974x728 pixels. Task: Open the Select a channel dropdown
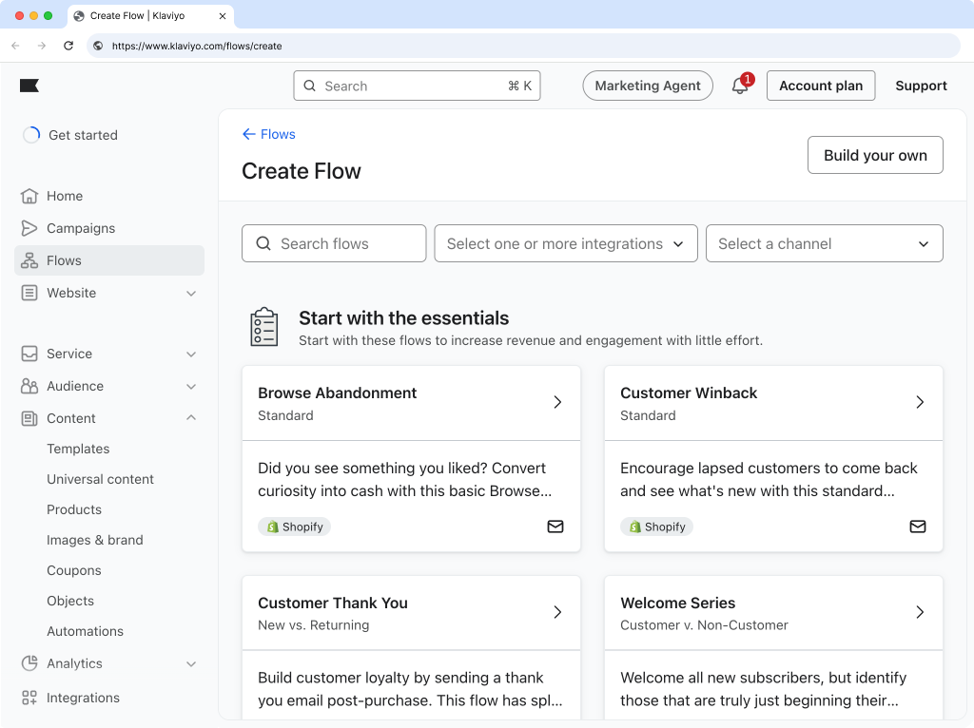point(824,243)
